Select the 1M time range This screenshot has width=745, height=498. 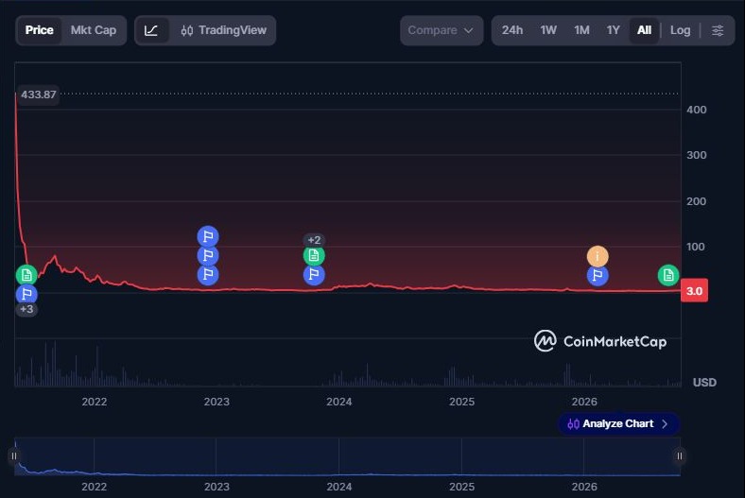coord(581,30)
